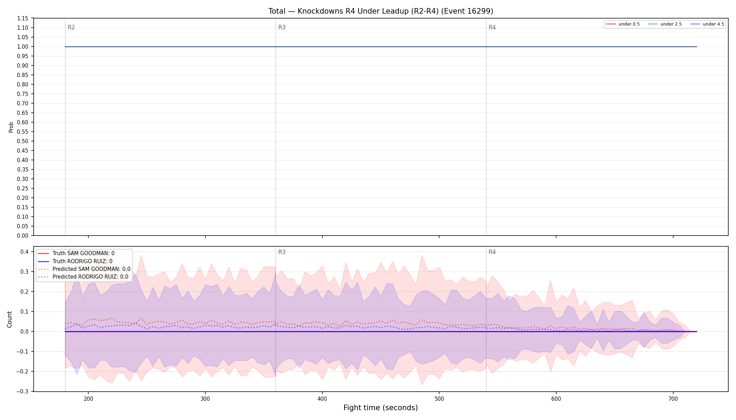Click the 'under 0.5' legend entry

tap(623, 24)
